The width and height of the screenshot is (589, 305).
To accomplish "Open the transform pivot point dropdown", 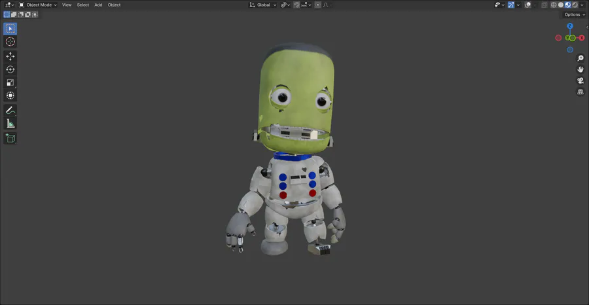I will pyautogui.click(x=285, y=5).
